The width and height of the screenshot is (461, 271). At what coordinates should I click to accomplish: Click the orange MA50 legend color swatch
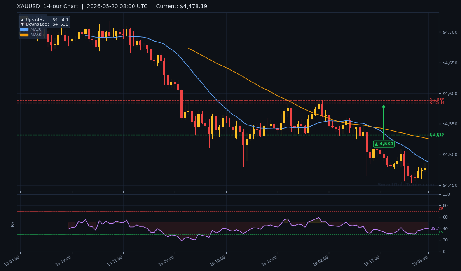click(x=24, y=35)
